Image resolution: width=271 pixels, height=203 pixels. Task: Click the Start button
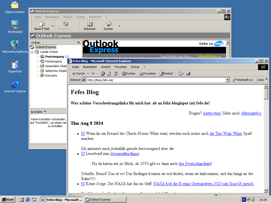(8, 200)
